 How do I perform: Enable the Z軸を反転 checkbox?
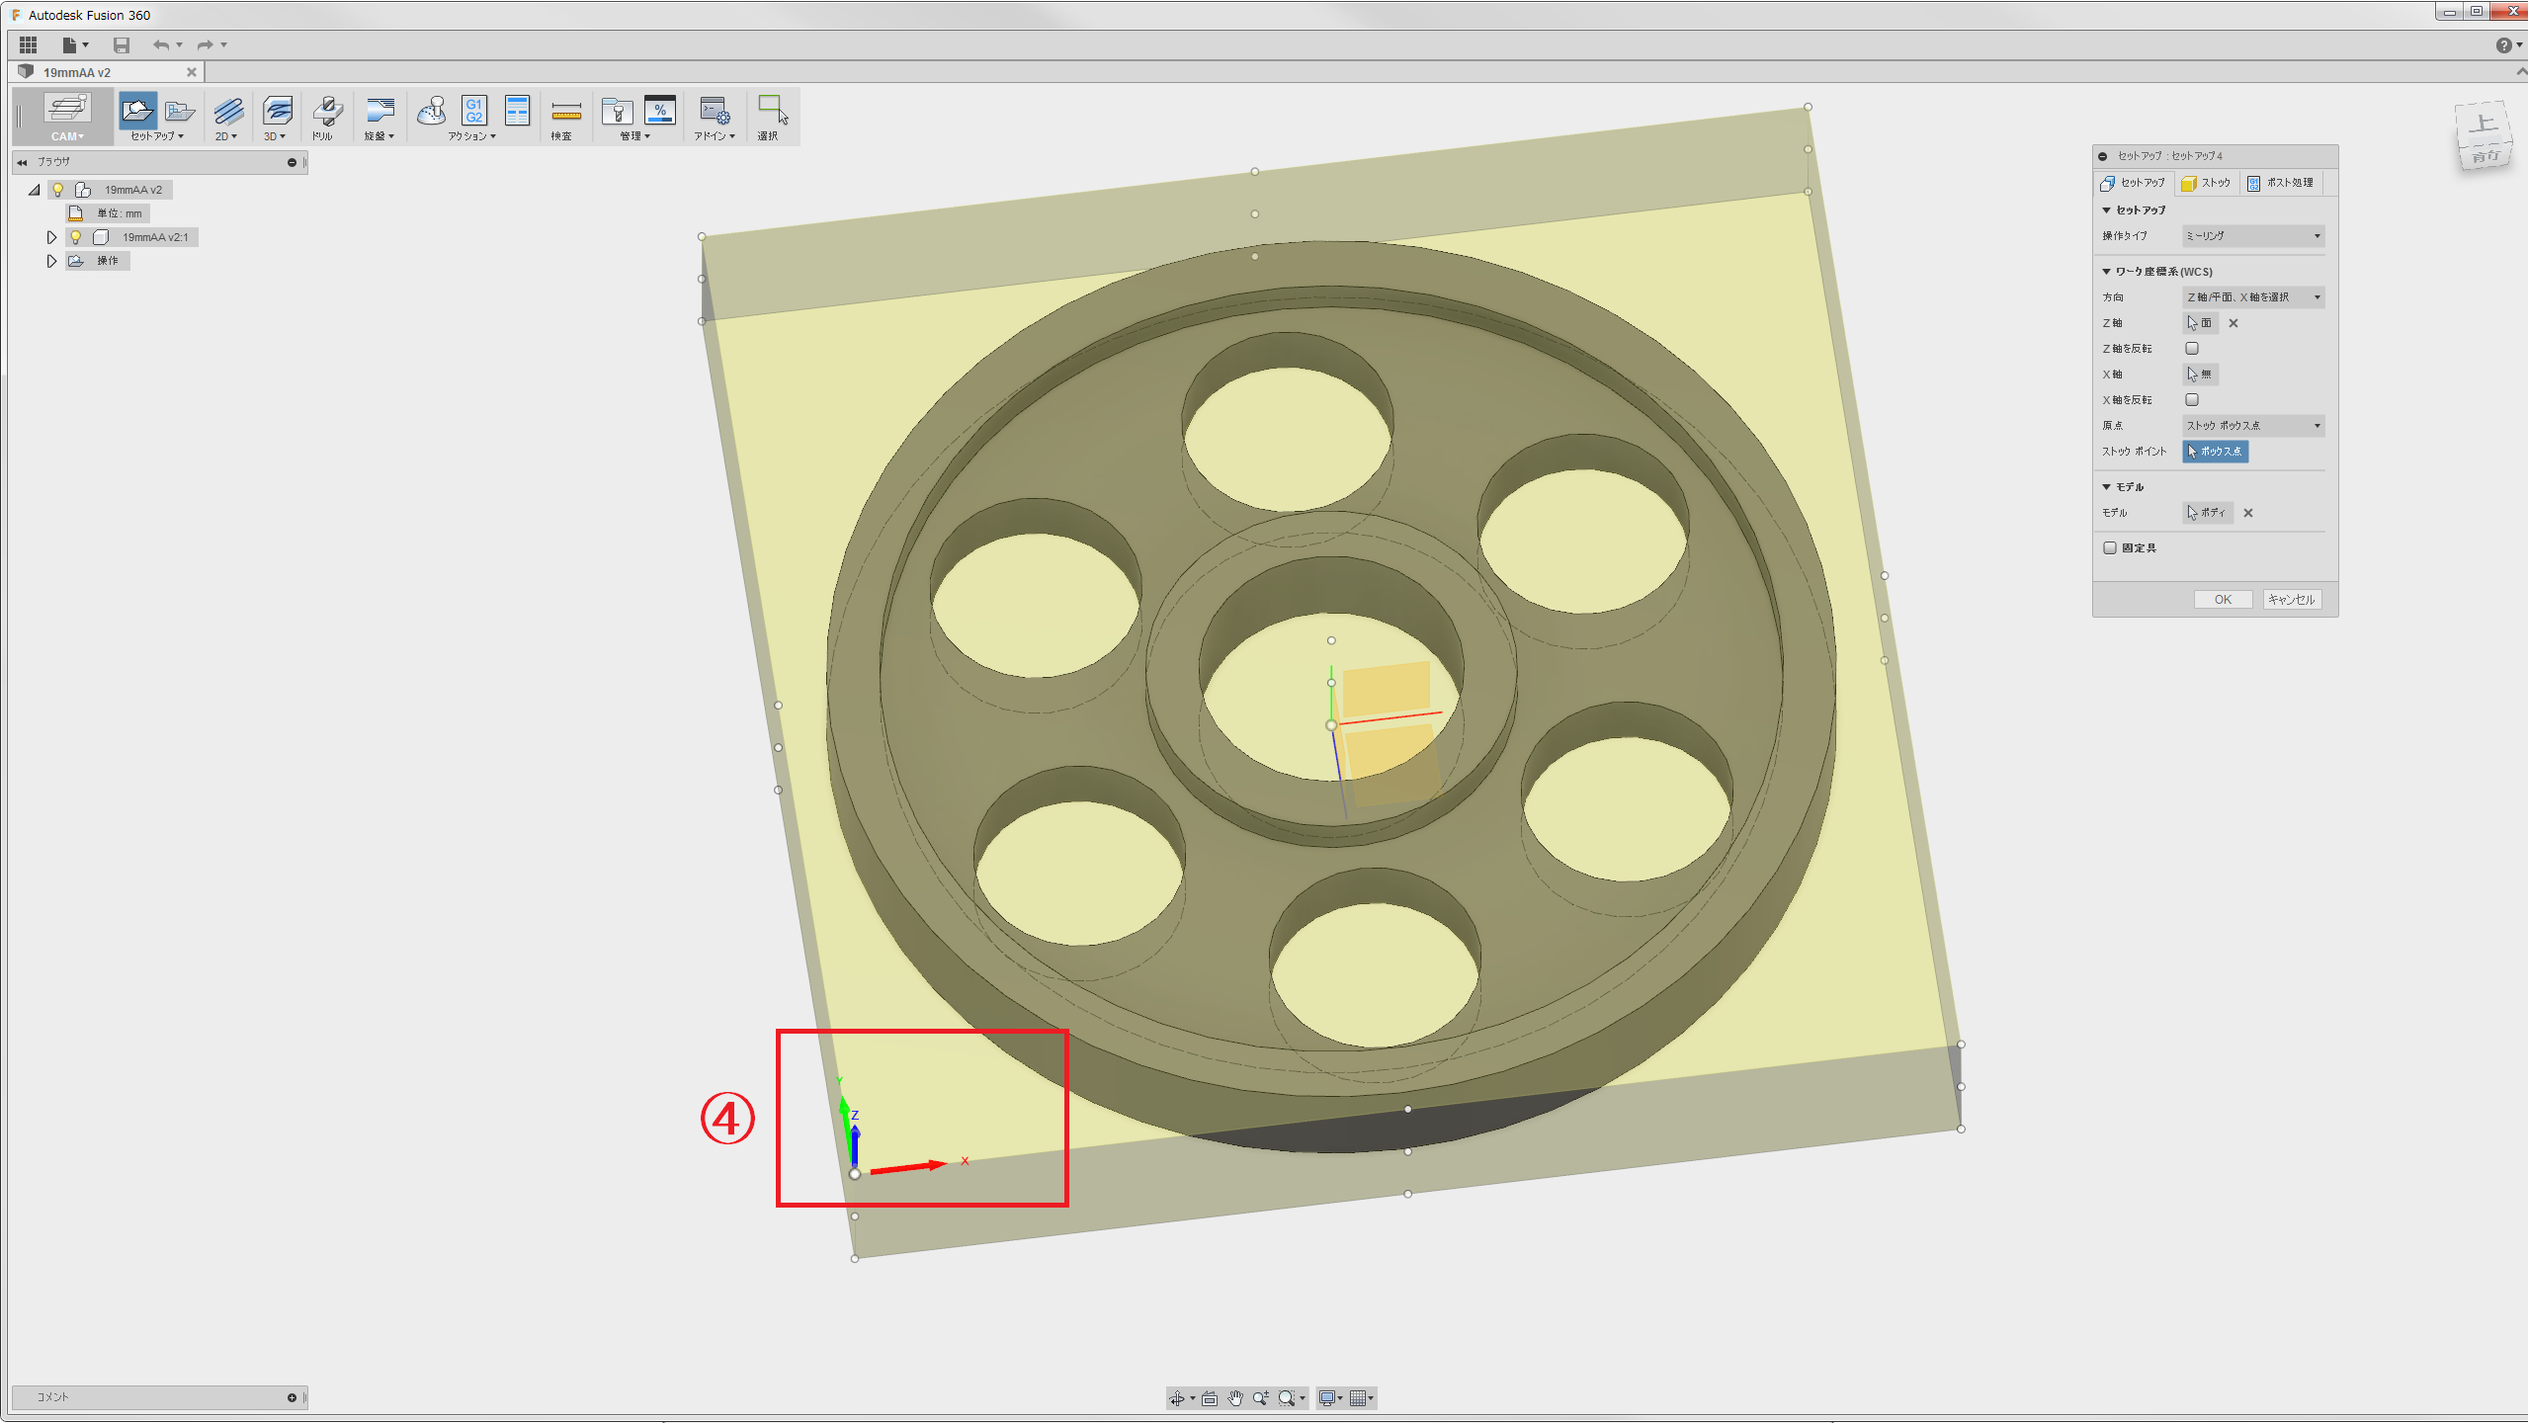point(2192,349)
